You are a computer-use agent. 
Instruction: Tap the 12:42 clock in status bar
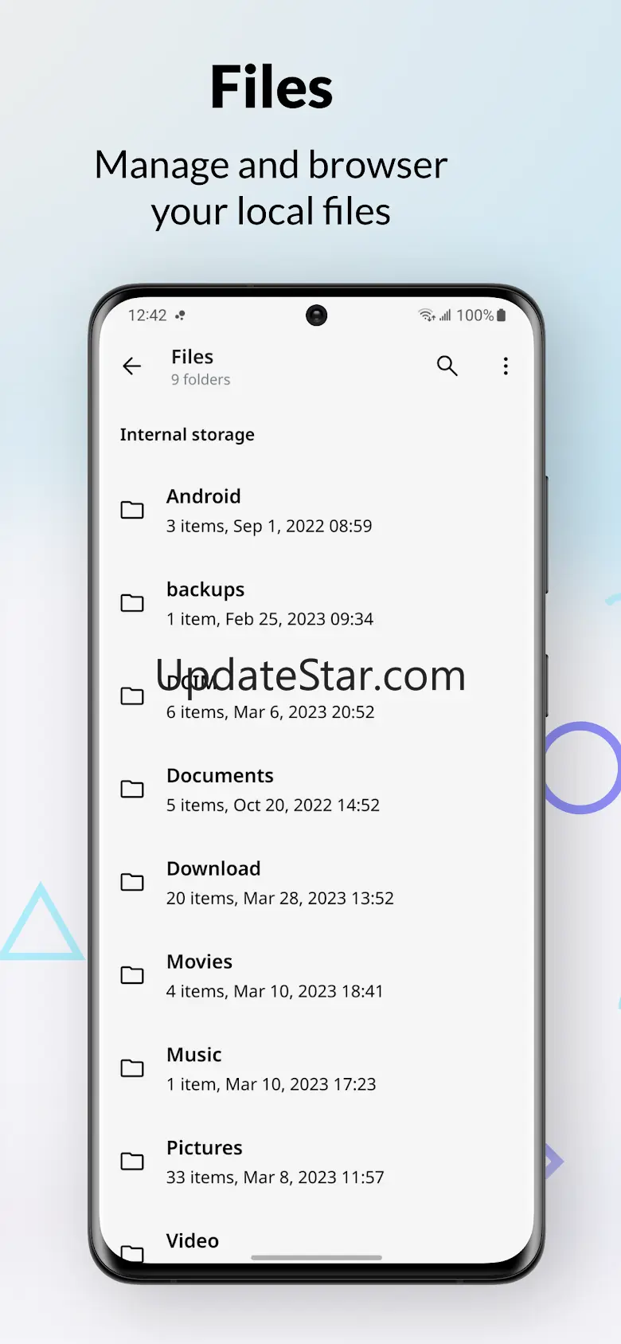tap(147, 315)
